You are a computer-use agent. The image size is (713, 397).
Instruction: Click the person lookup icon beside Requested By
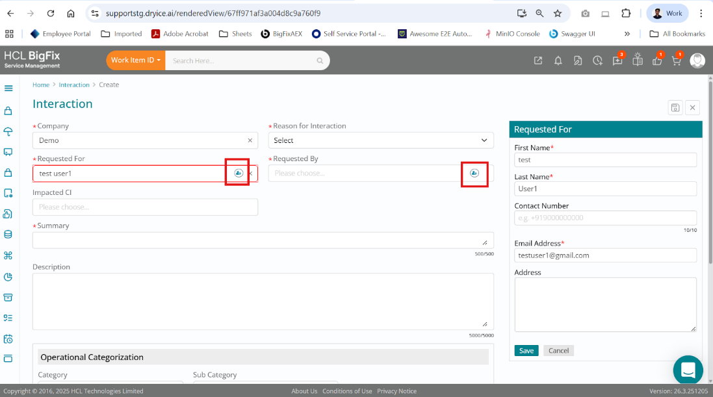click(474, 173)
